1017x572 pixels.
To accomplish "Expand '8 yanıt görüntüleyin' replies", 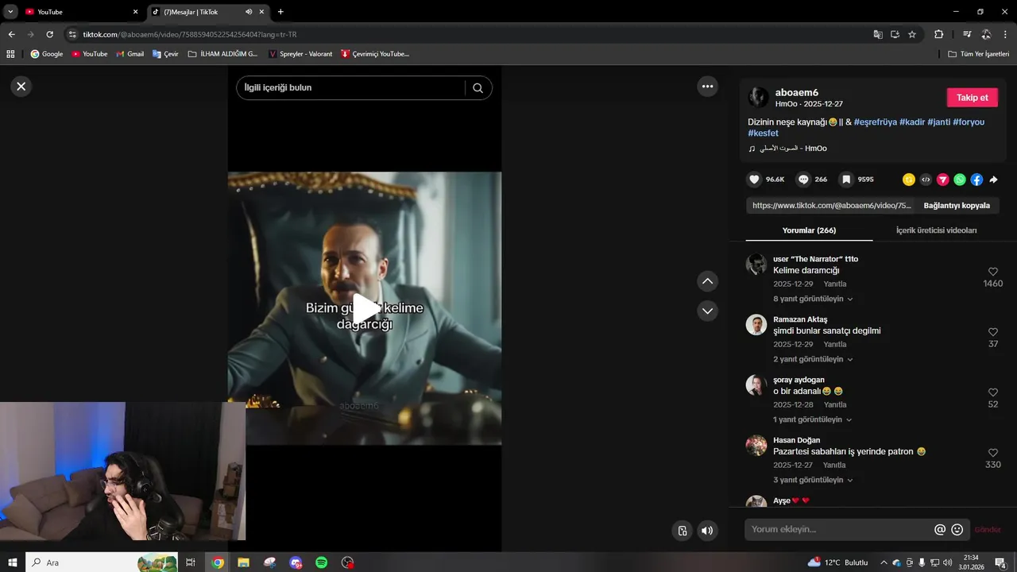I will point(813,300).
